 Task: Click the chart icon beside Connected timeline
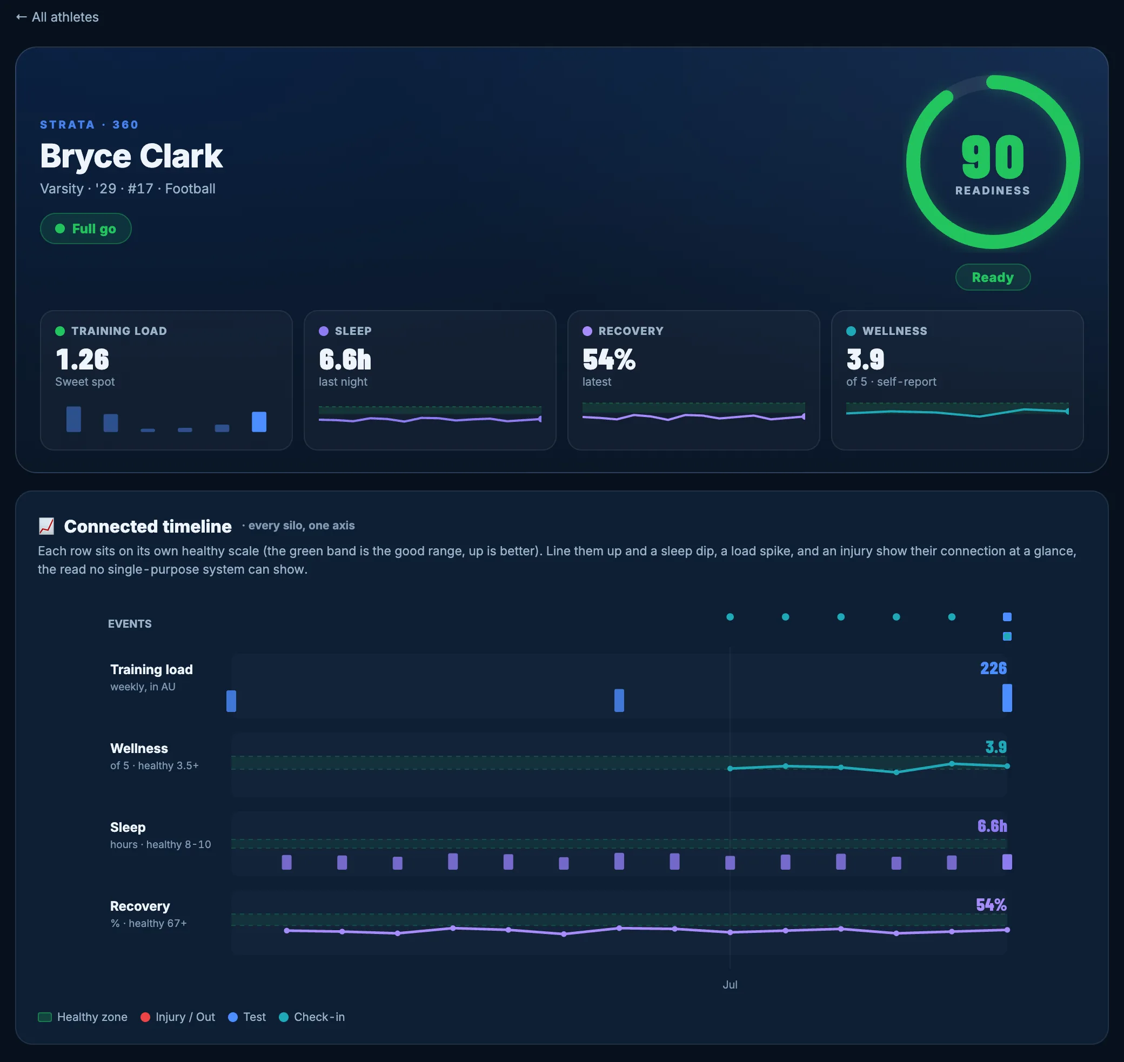(46, 526)
